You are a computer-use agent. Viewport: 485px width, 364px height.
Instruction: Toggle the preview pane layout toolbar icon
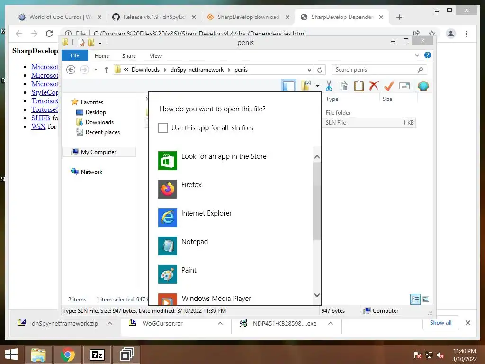click(288, 85)
